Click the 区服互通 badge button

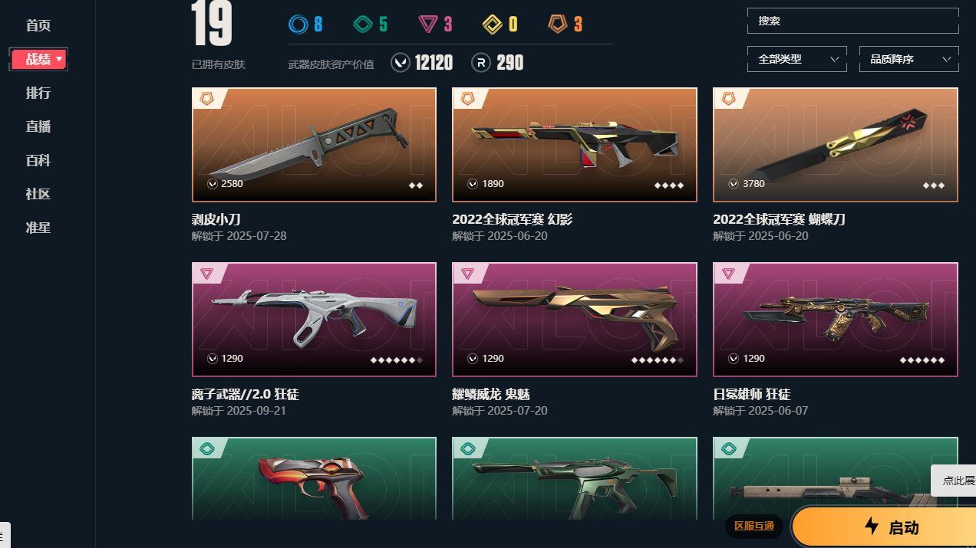[x=754, y=527]
